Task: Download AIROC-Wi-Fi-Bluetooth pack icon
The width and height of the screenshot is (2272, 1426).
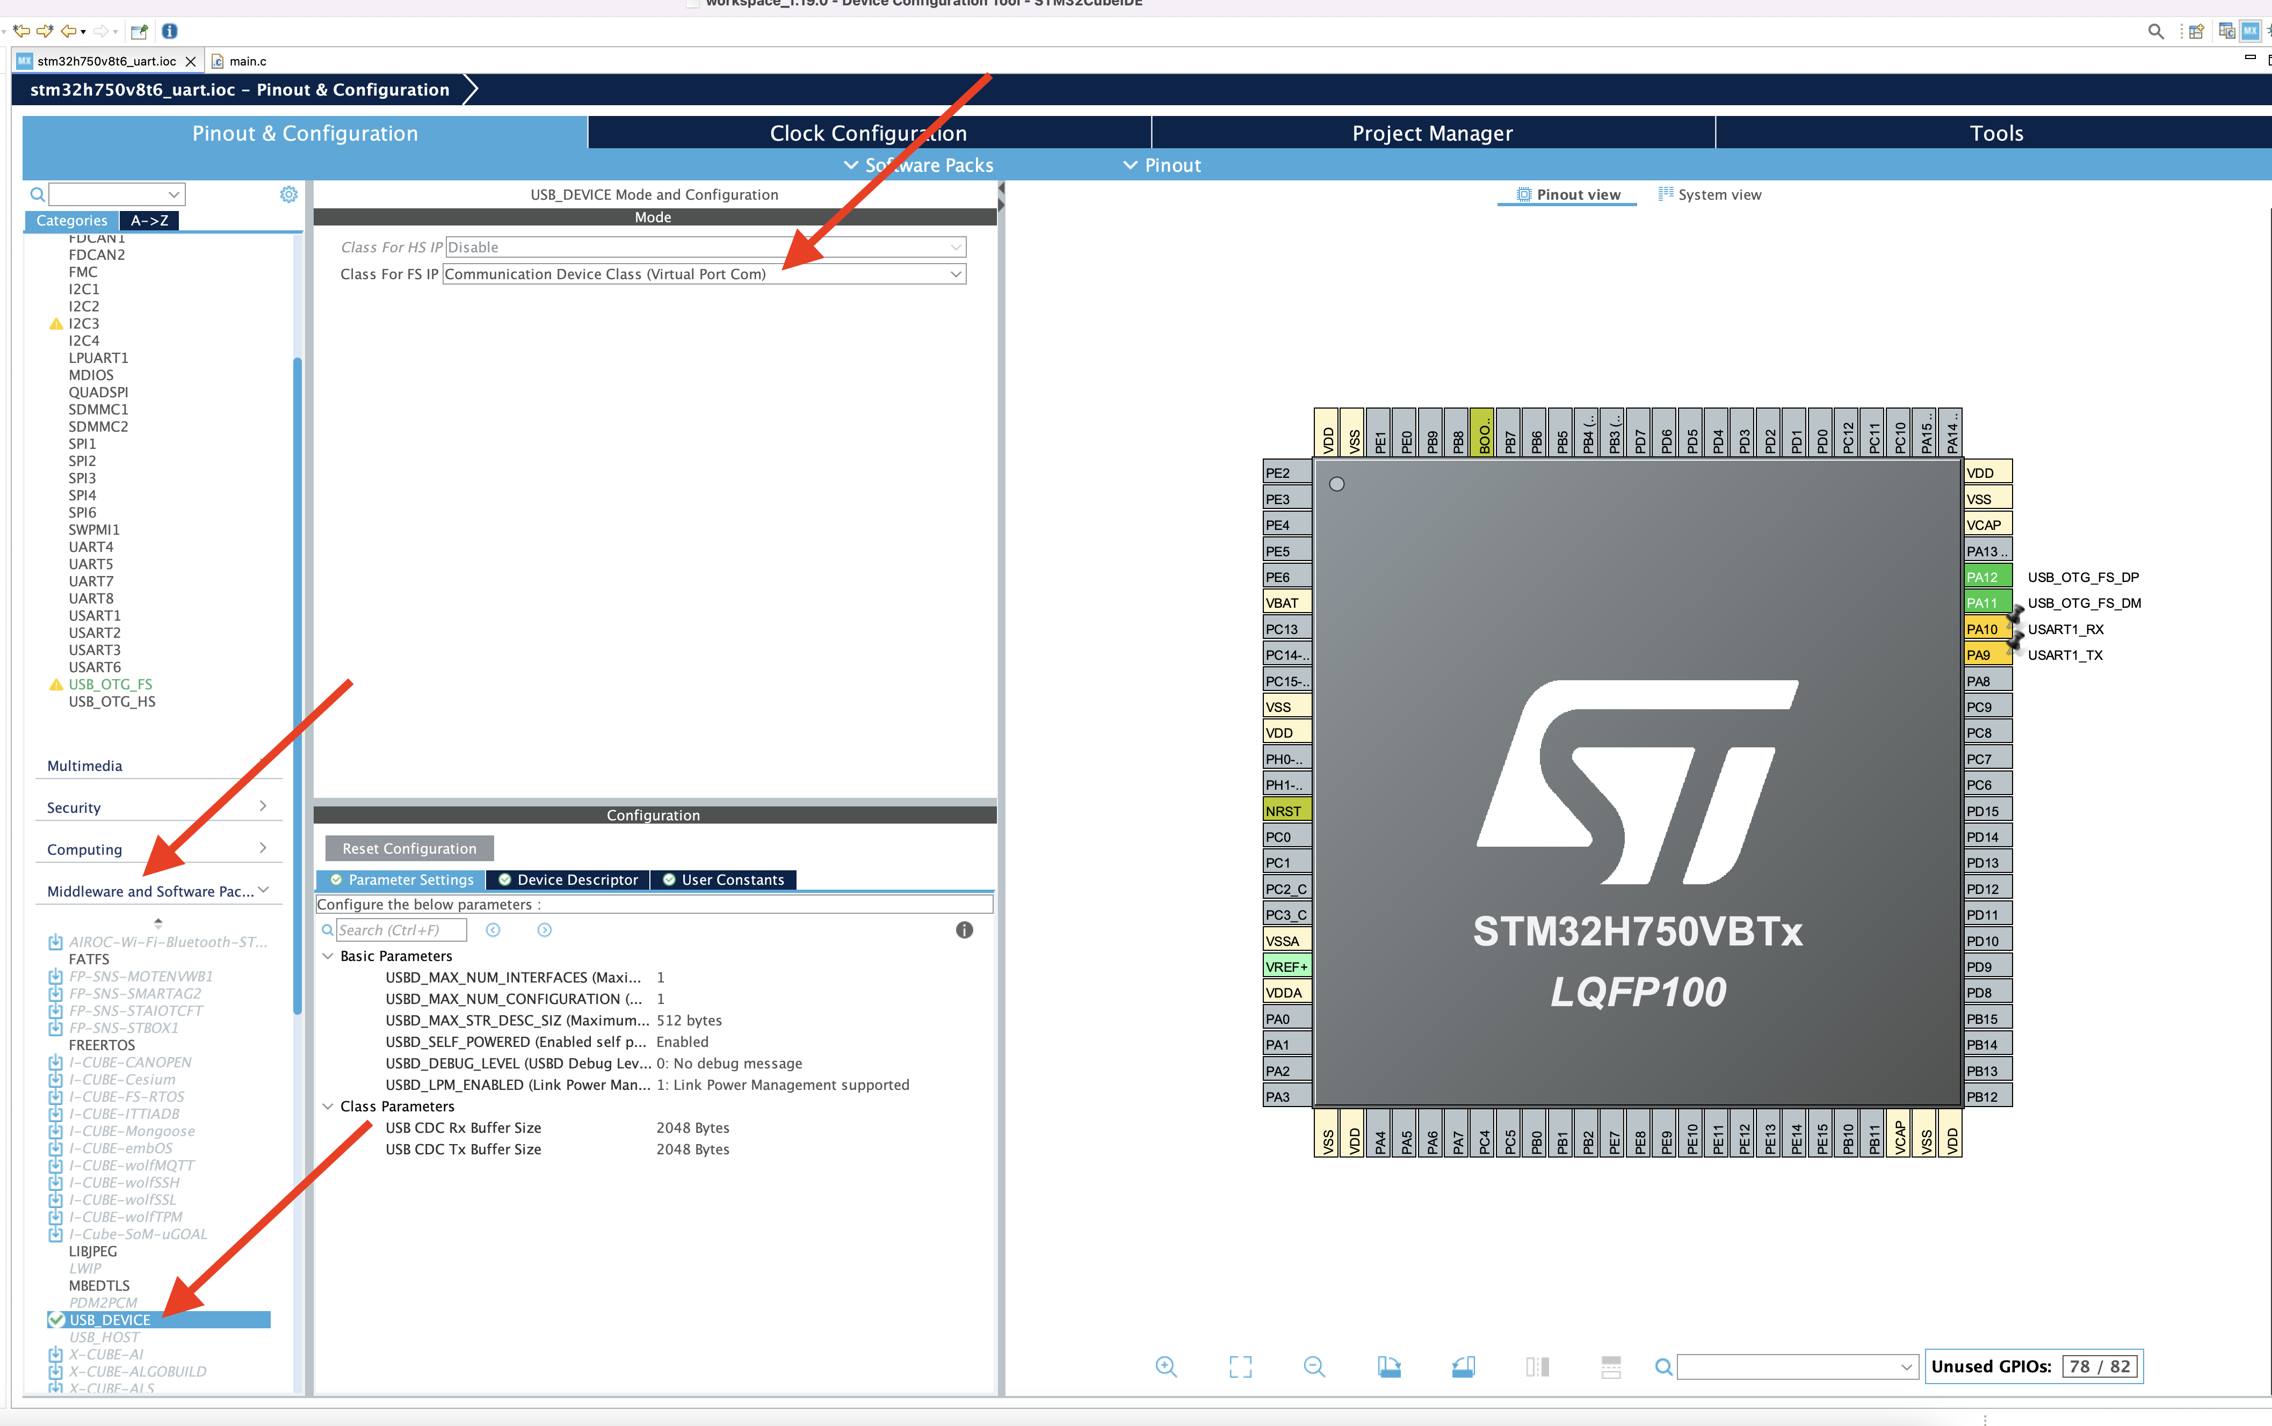Action: [56, 942]
